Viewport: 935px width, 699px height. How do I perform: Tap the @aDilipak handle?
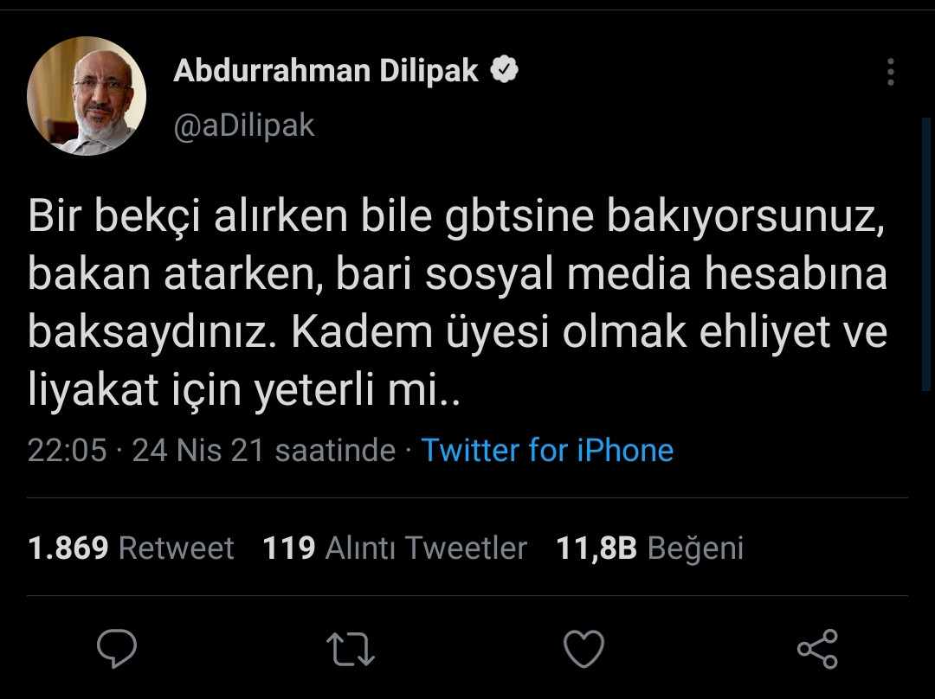[245, 125]
